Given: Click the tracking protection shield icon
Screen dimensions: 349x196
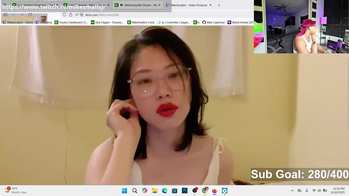Looking at the screenshot, I should (64, 15).
